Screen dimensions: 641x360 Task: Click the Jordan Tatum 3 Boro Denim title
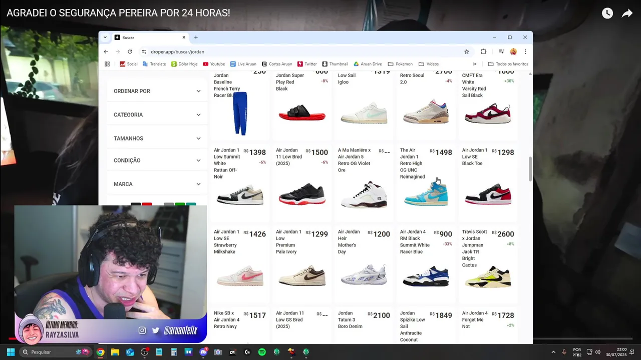pyautogui.click(x=350, y=320)
